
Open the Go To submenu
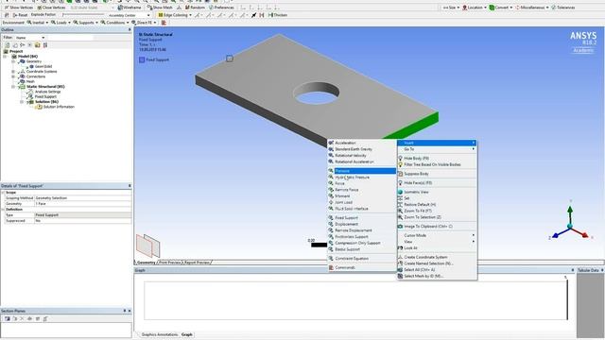click(437, 149)
